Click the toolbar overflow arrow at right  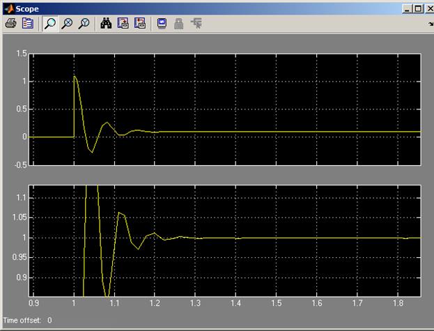(x=431, y=24)
